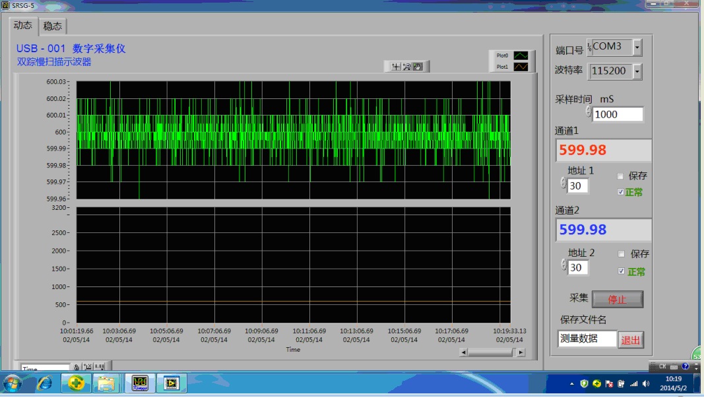Click the Time scale name field
This screenshot has height=398, width=704.
tap(46, 368)
